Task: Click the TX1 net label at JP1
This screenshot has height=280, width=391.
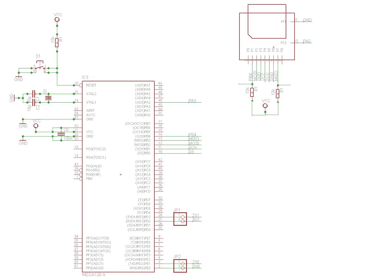Action: point(196,215)
